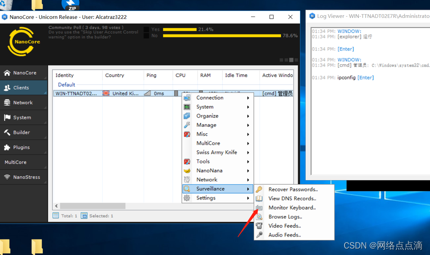Click the Surveillance magnifier icon
Screen dimensions: 430x255
187,189
